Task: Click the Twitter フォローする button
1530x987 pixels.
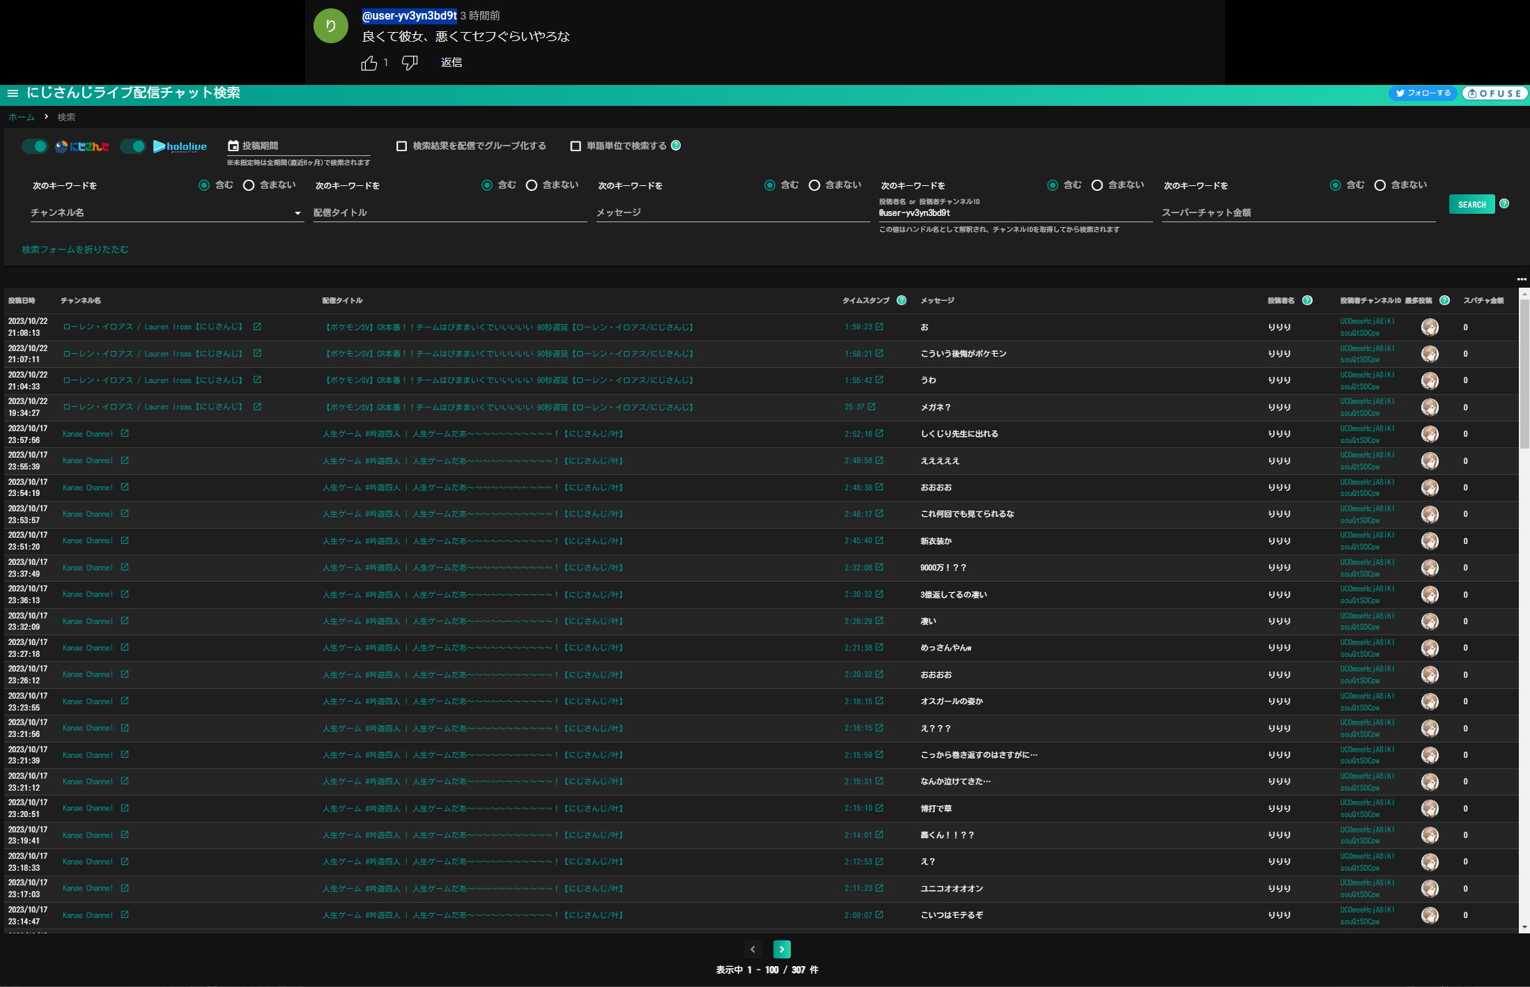Action: click(x=1422, y=93)
